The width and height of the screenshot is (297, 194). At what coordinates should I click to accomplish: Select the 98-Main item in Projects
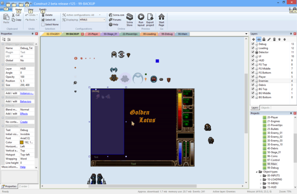pyautogui.click(x=272, y=164)
